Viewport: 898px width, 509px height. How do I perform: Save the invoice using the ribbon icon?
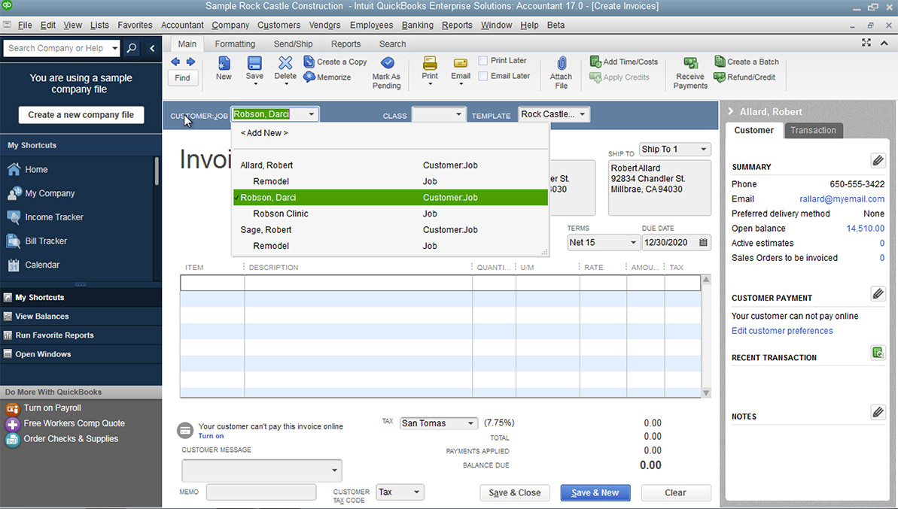[254, 70]
